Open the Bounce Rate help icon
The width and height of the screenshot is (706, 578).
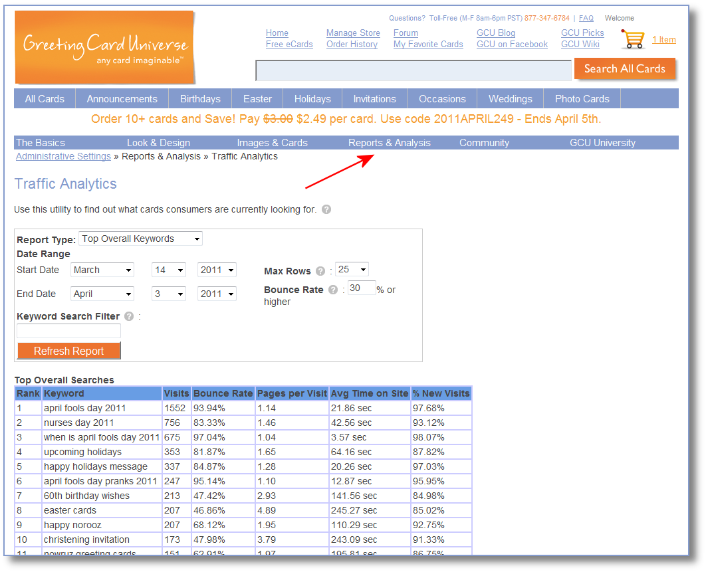333,290
